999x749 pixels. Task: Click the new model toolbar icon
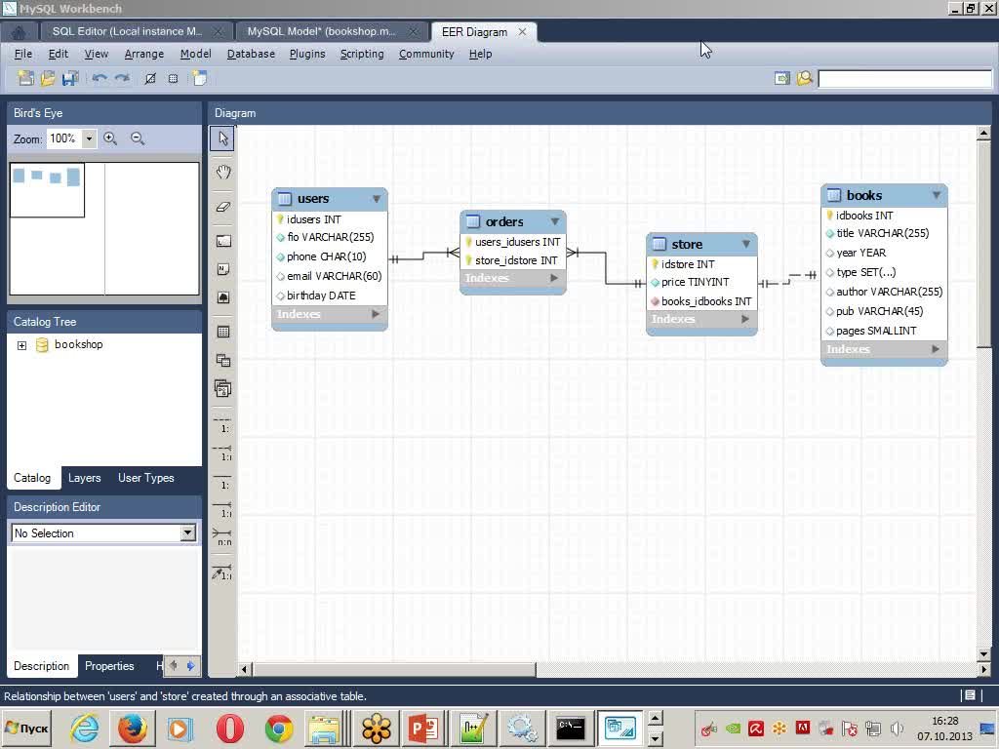tap(26, 78)
